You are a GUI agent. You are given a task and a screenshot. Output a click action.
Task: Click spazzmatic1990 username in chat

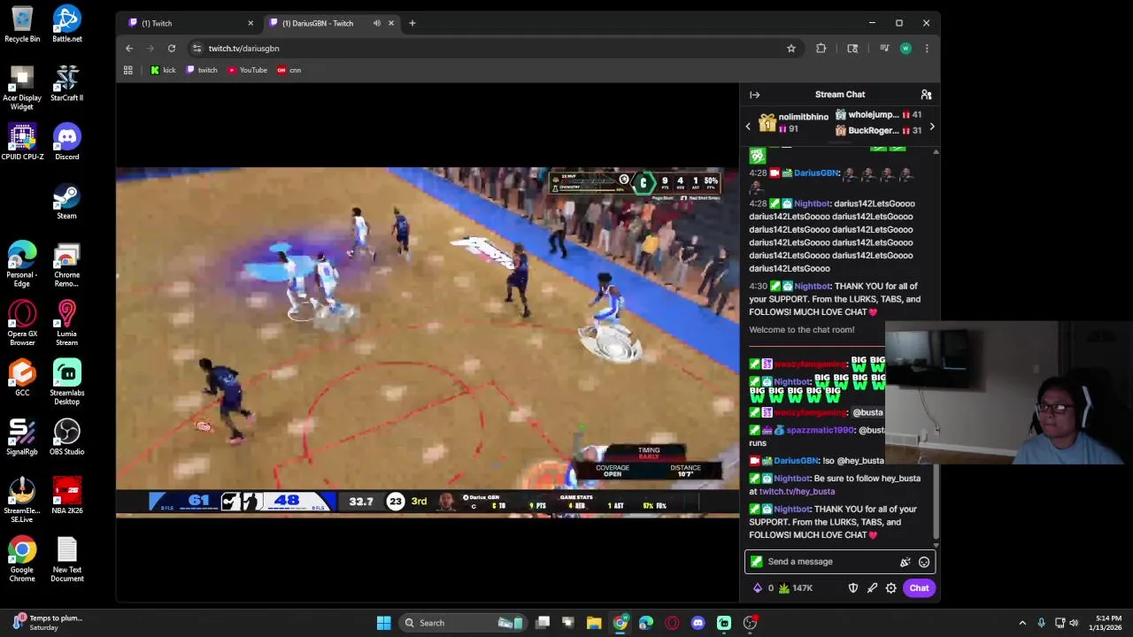[821, 430]
